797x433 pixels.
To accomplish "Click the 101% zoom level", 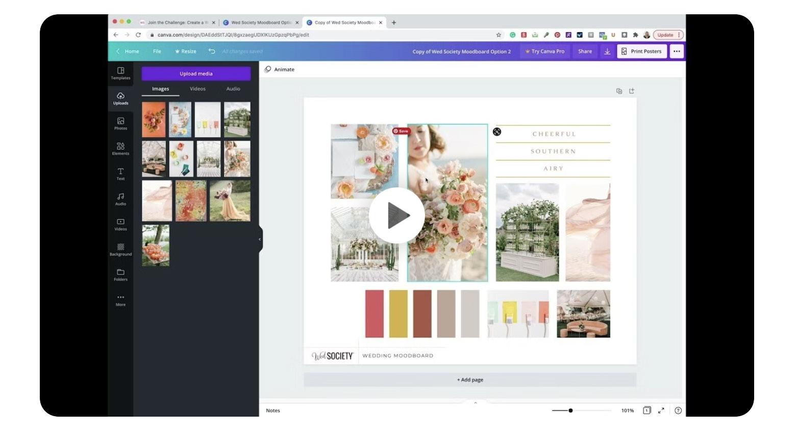I will click(x=628, y=411).
